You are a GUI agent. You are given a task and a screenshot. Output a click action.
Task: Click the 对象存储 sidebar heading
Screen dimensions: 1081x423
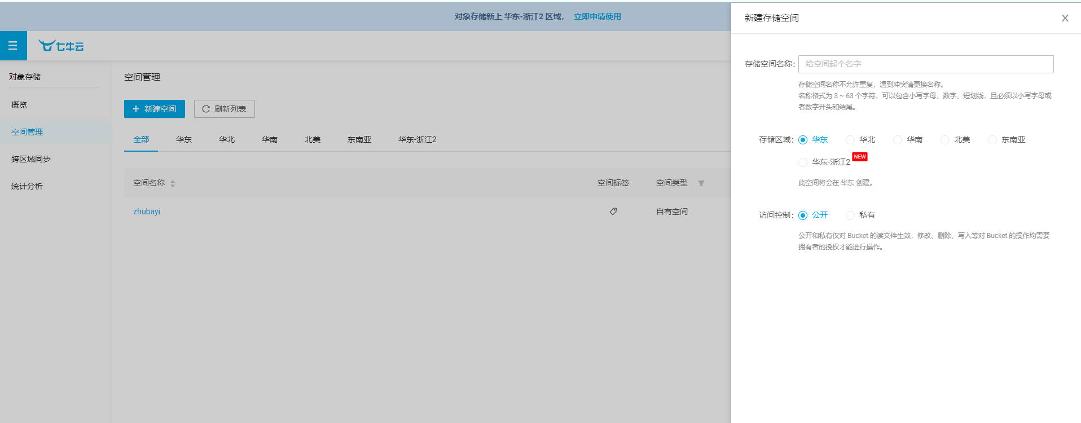(x=25, y=77)
